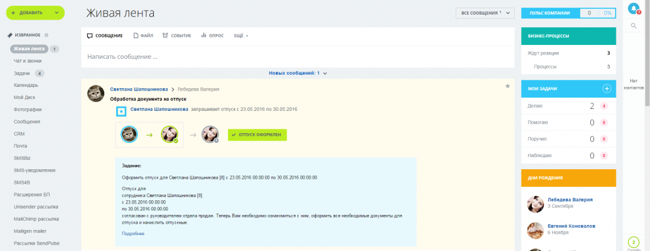The image size is (650, 251).
Task: Open Лебедева Валерия birthday avatar
Action: coord(535,204)
